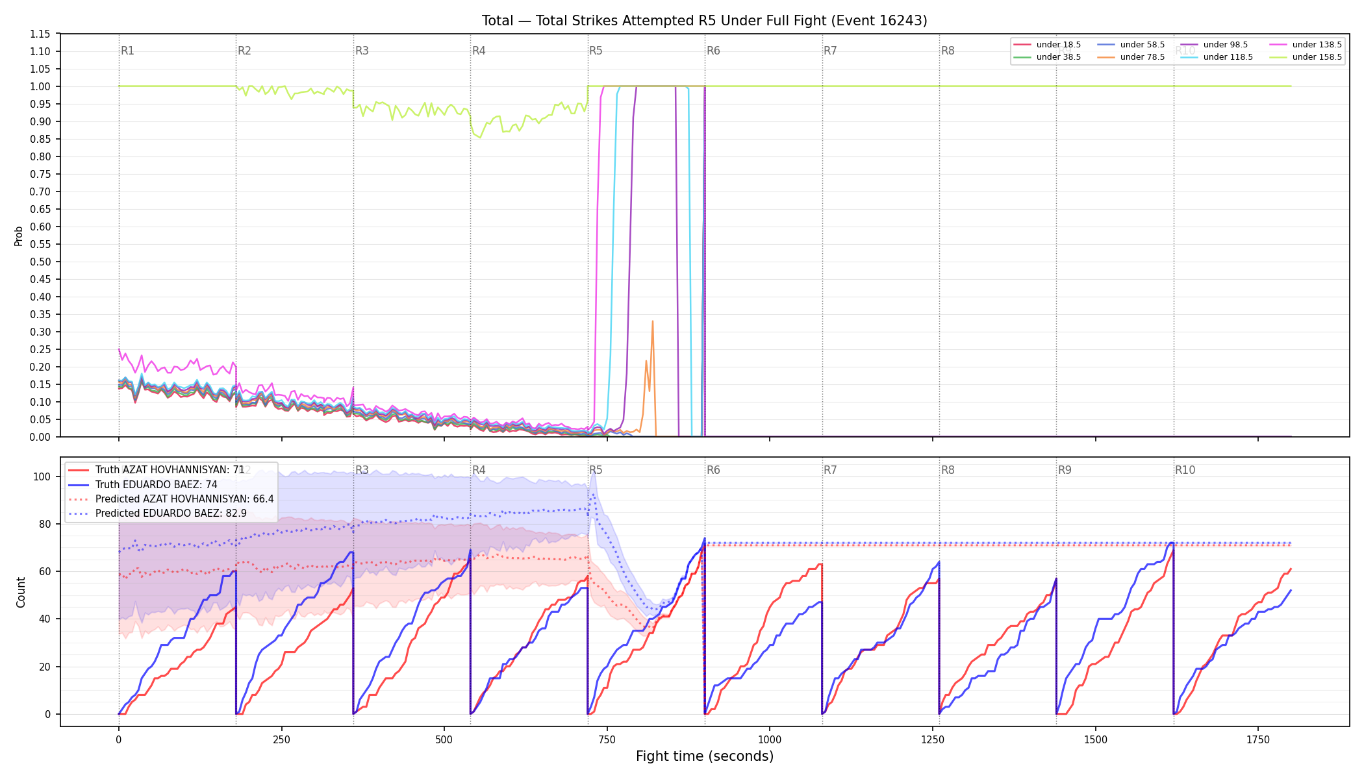Click the chart title mentioning Event 16243
Screen dimensions: 1364x779
(704, 21)
